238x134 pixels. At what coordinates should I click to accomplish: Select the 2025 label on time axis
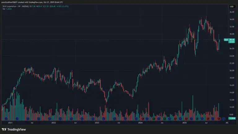pos(184,123)
